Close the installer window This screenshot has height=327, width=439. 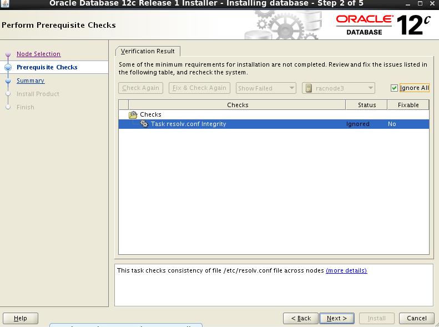(432, 4)
